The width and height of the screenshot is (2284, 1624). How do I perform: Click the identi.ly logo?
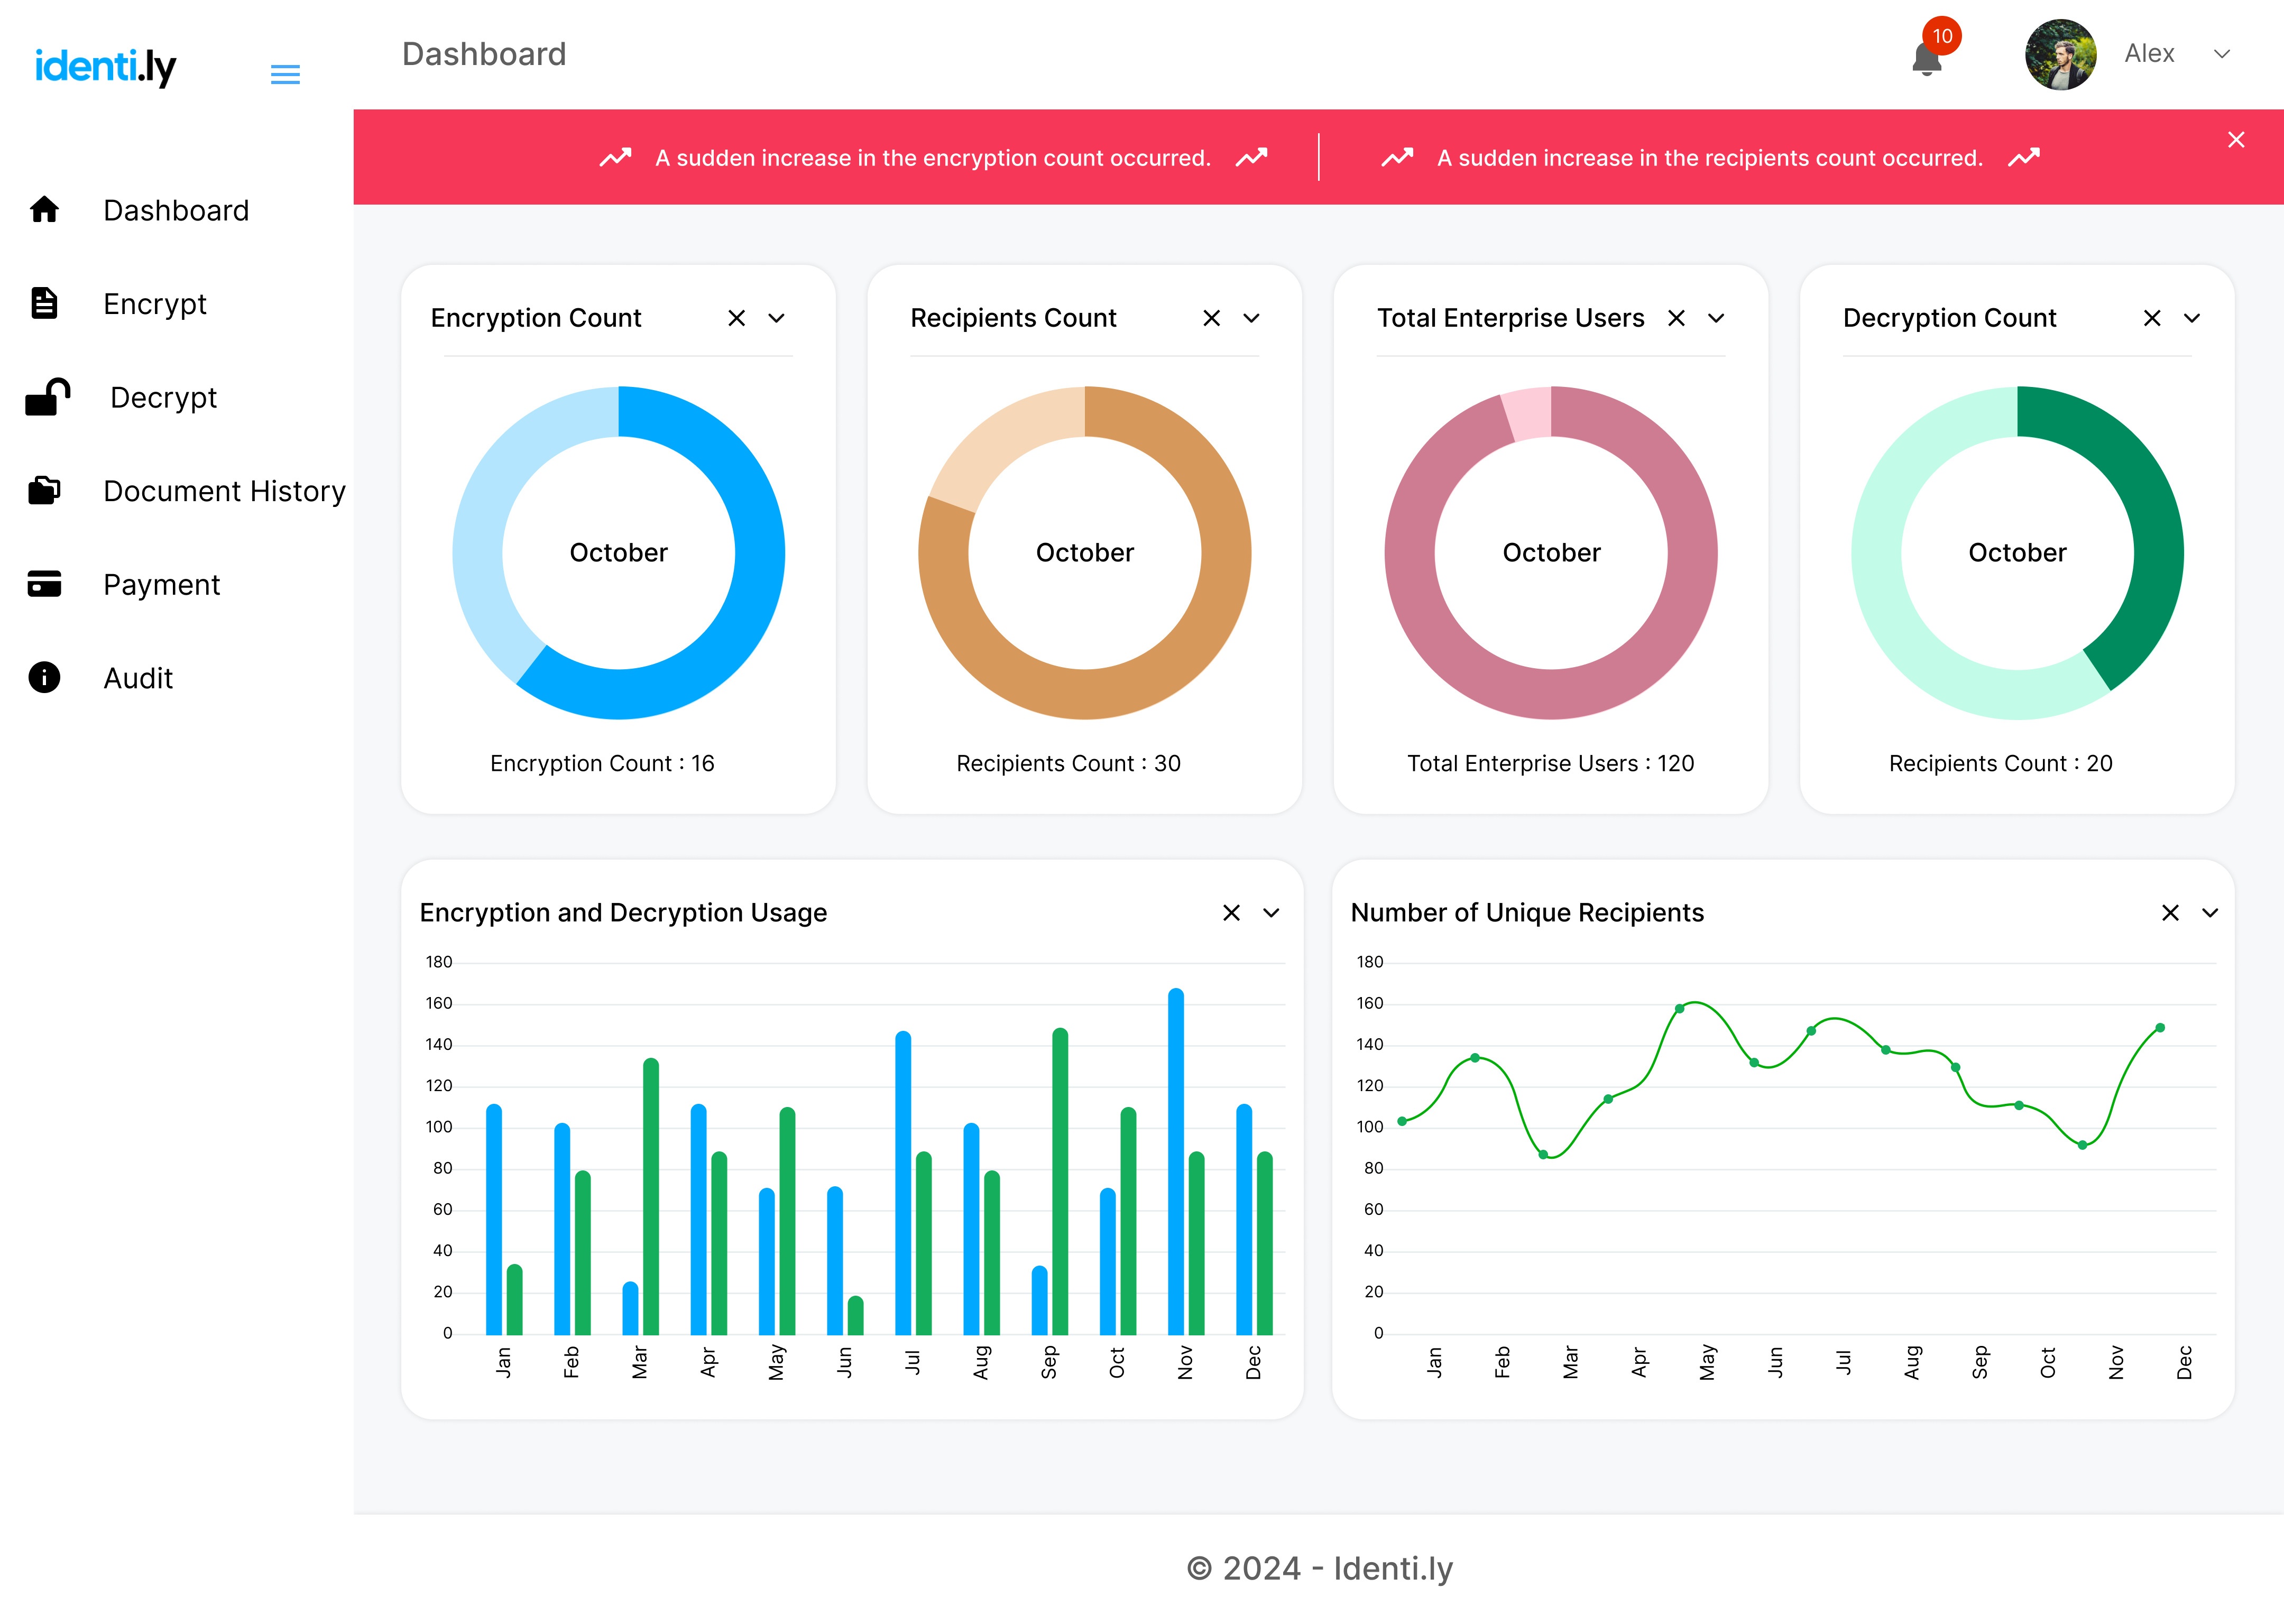106,67
